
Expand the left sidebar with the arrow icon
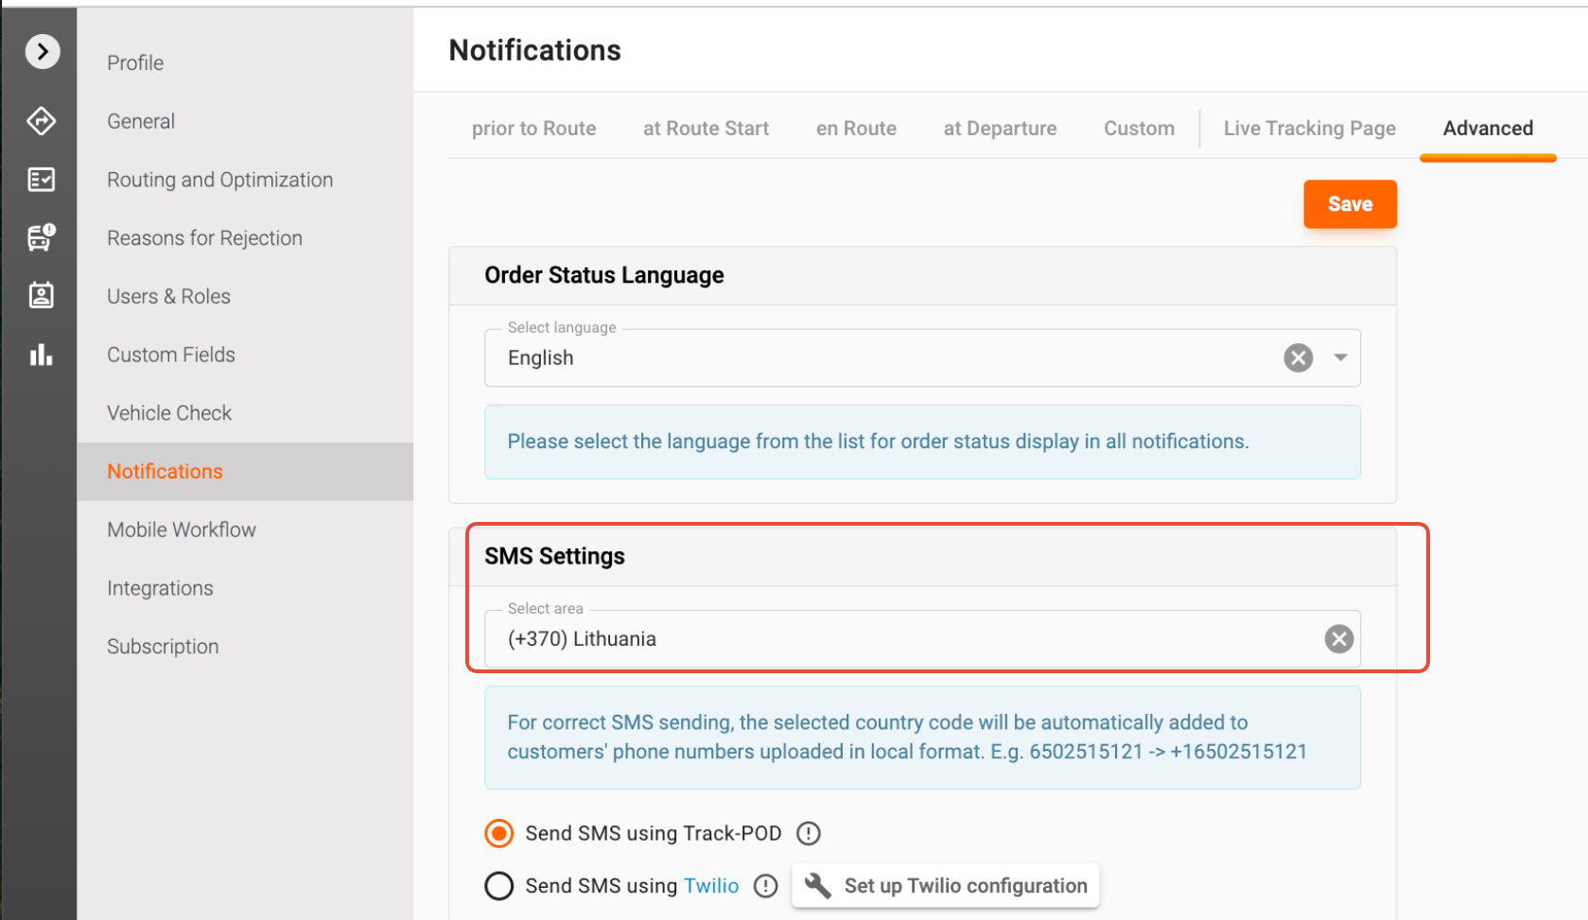[x=43, y=51]
